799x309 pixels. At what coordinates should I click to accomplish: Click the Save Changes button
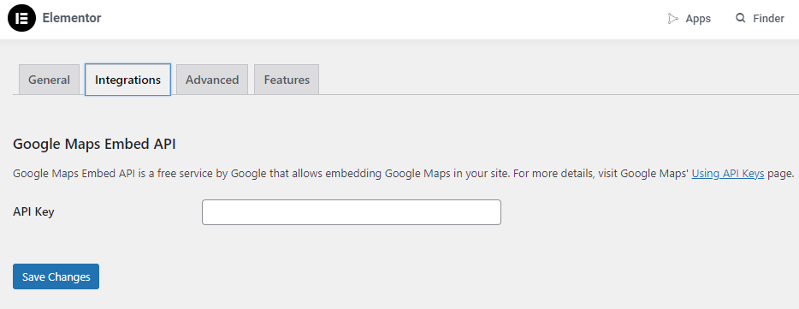coord(56,276)
